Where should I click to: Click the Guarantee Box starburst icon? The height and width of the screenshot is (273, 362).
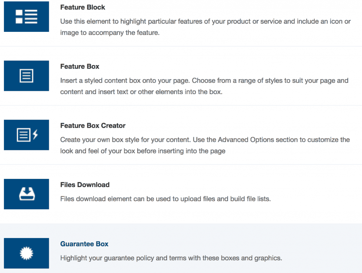(27, 253)
